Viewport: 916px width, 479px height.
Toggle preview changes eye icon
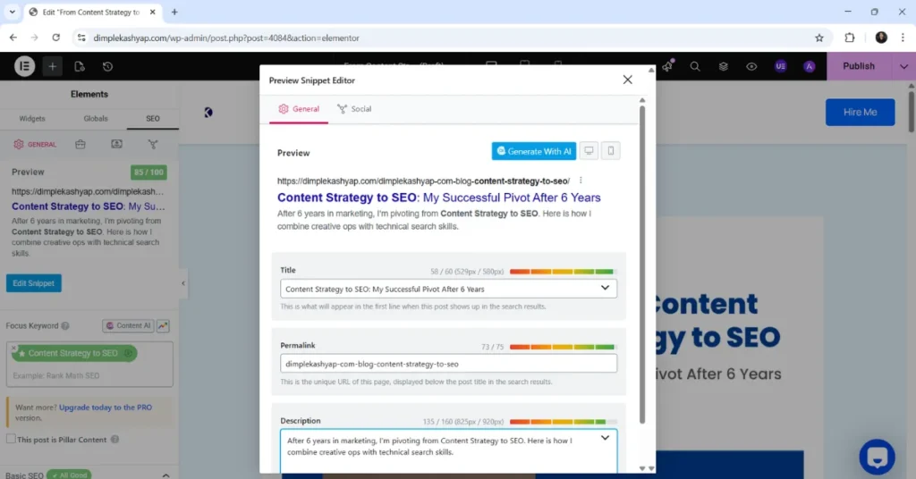point(751,66)
